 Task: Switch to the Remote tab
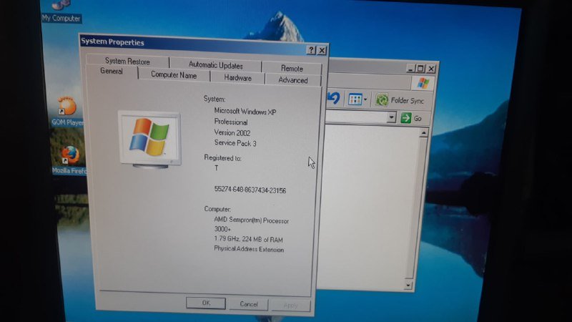pos(292,68)
